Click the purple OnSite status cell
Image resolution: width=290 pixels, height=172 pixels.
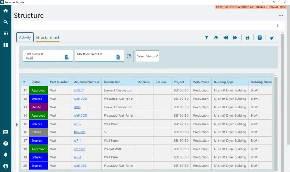[38, 107]
